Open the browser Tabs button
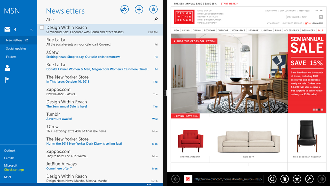 [284, 179]
